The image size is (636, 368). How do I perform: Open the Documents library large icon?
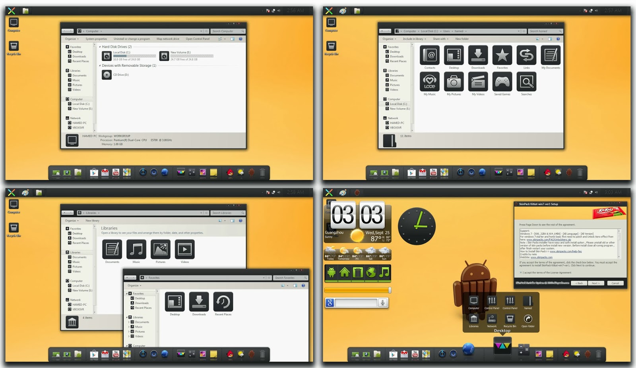112,249
